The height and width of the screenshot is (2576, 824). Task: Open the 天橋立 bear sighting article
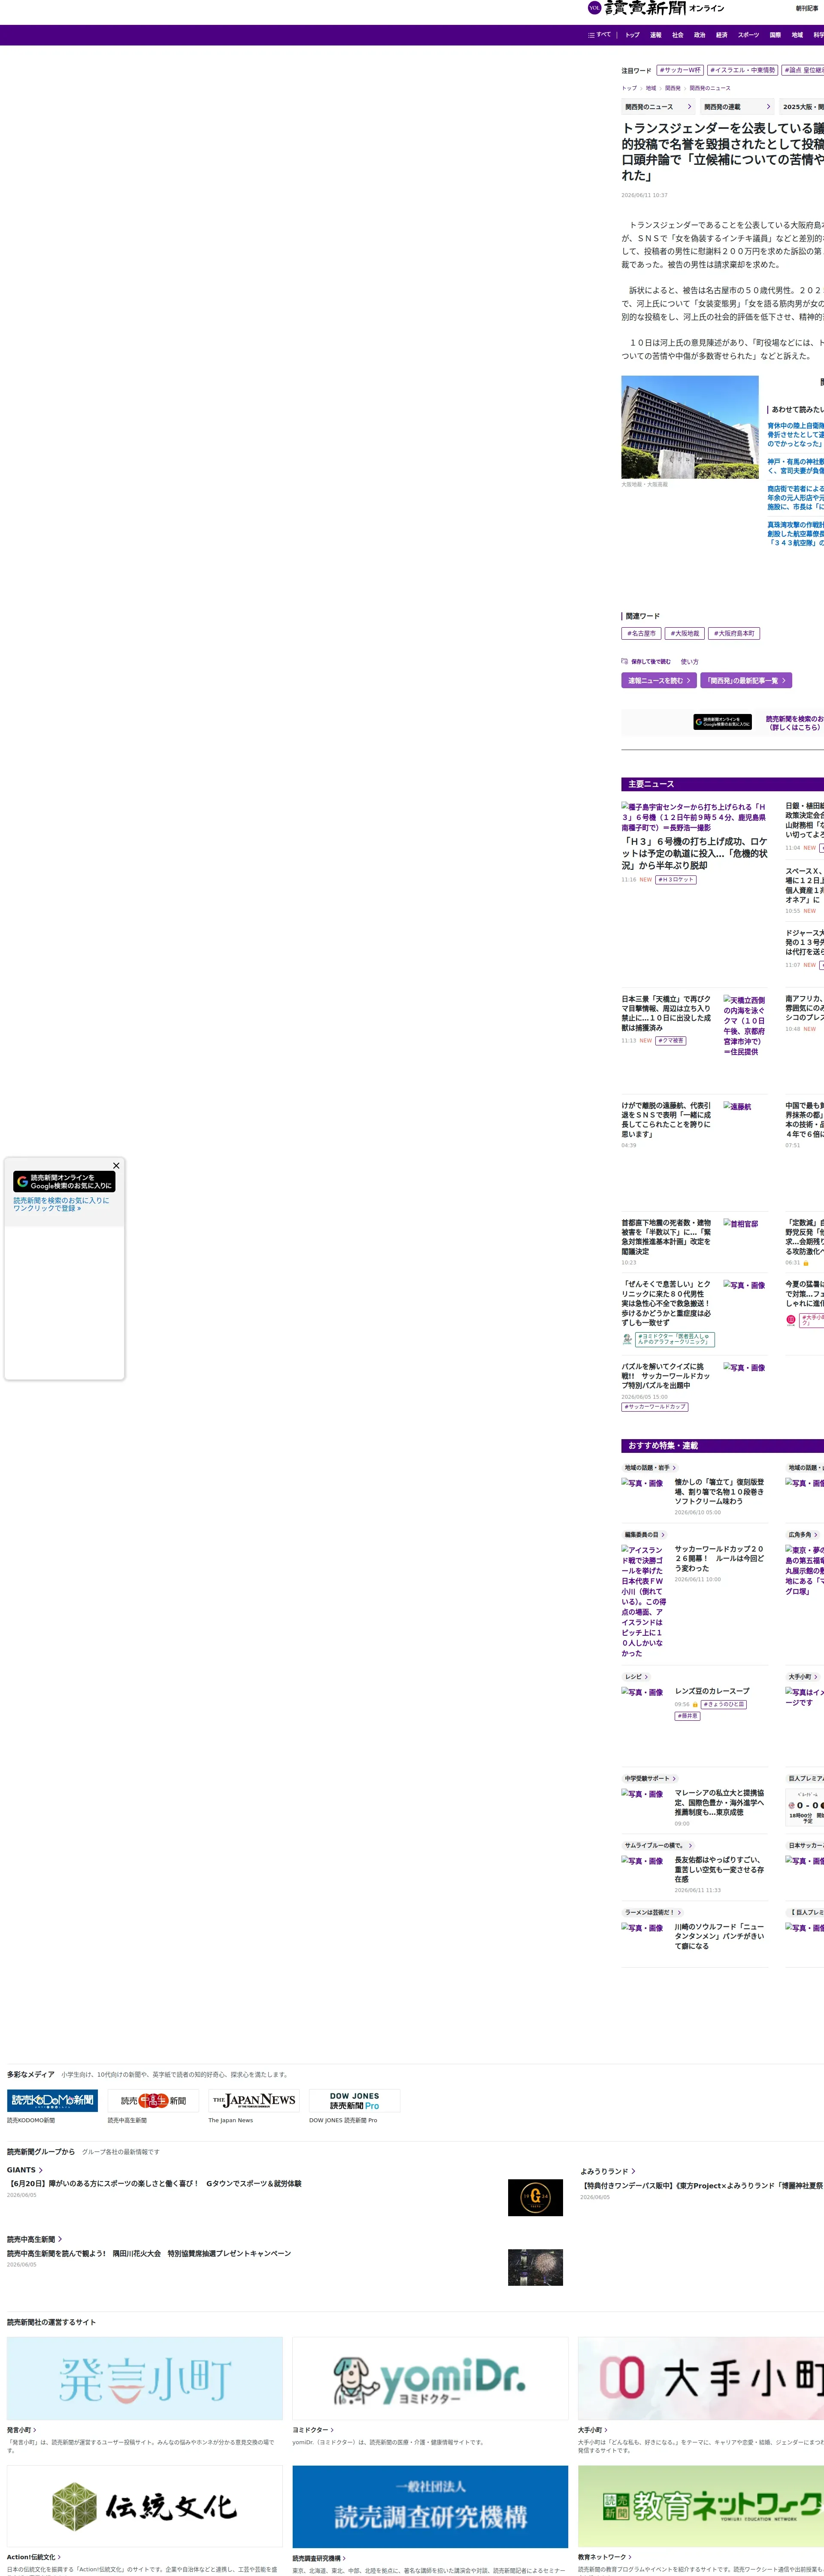pyautogui.click(x=666, y=1013)
